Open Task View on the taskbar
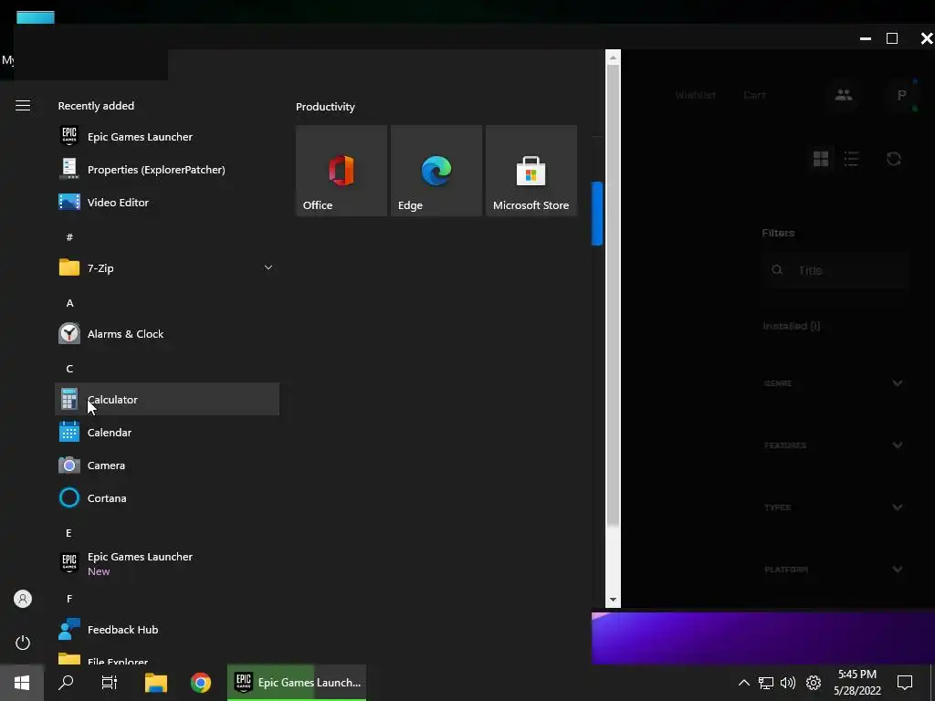This screenshot has height=701, width=935. [110, 683]
